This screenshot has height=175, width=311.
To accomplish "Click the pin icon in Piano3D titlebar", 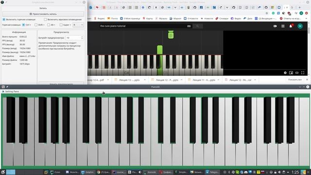I will coord(7,87).
